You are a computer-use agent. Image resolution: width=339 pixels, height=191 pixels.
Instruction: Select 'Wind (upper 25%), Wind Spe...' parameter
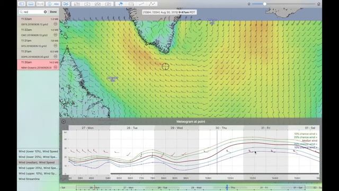click(38, 168)
